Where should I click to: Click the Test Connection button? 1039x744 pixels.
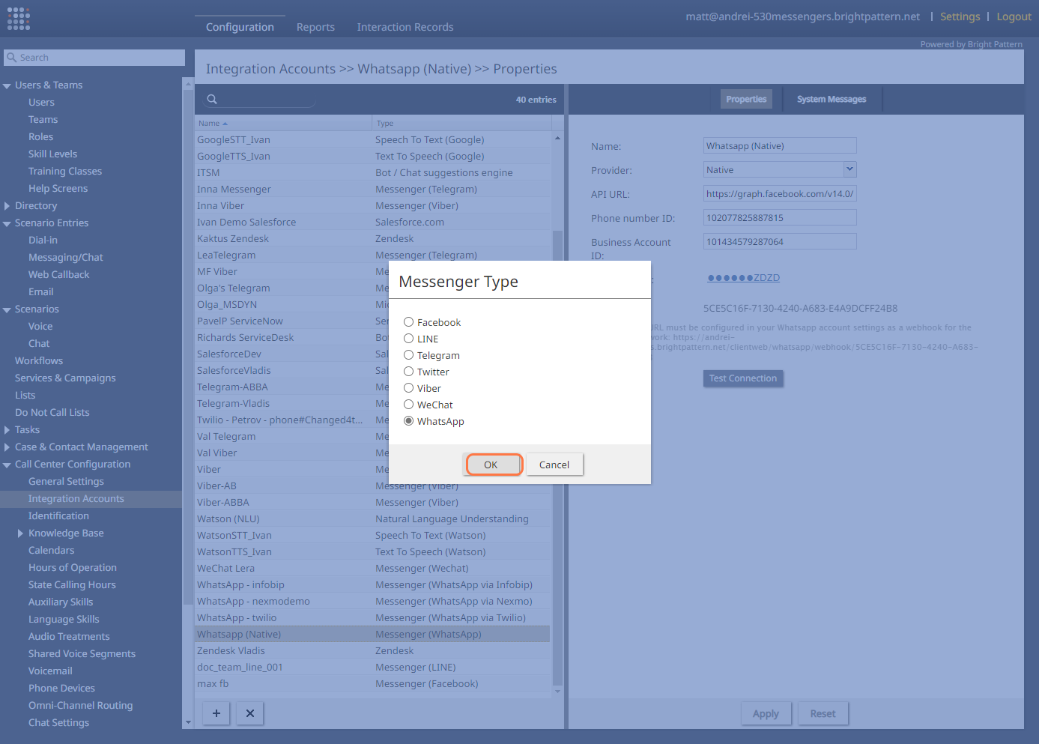[743, 378]
